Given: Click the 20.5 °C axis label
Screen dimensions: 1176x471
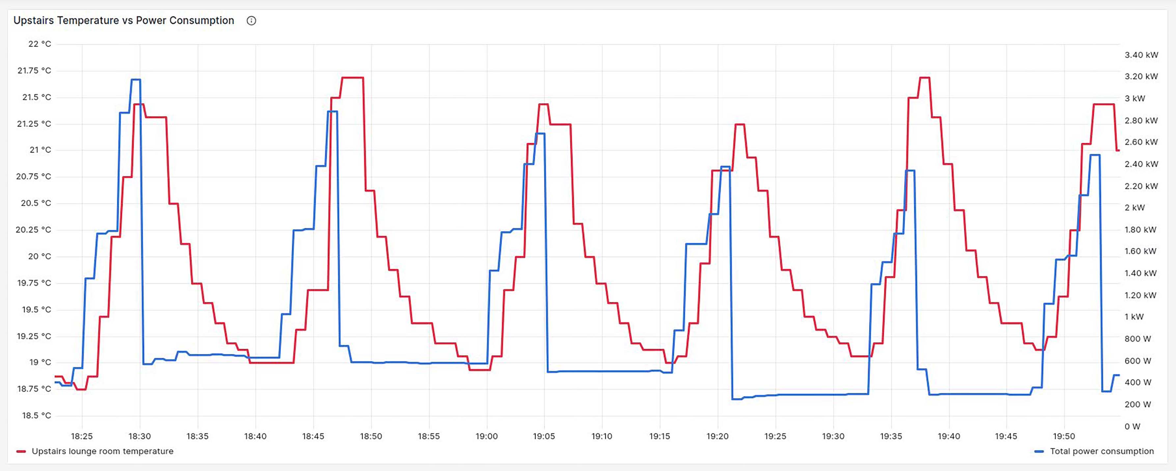Looking at the screenshot, I should tap(36, 203).
